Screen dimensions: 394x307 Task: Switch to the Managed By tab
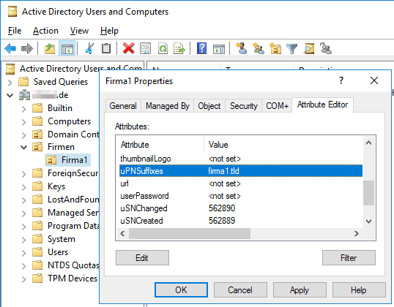click(167, 105)
